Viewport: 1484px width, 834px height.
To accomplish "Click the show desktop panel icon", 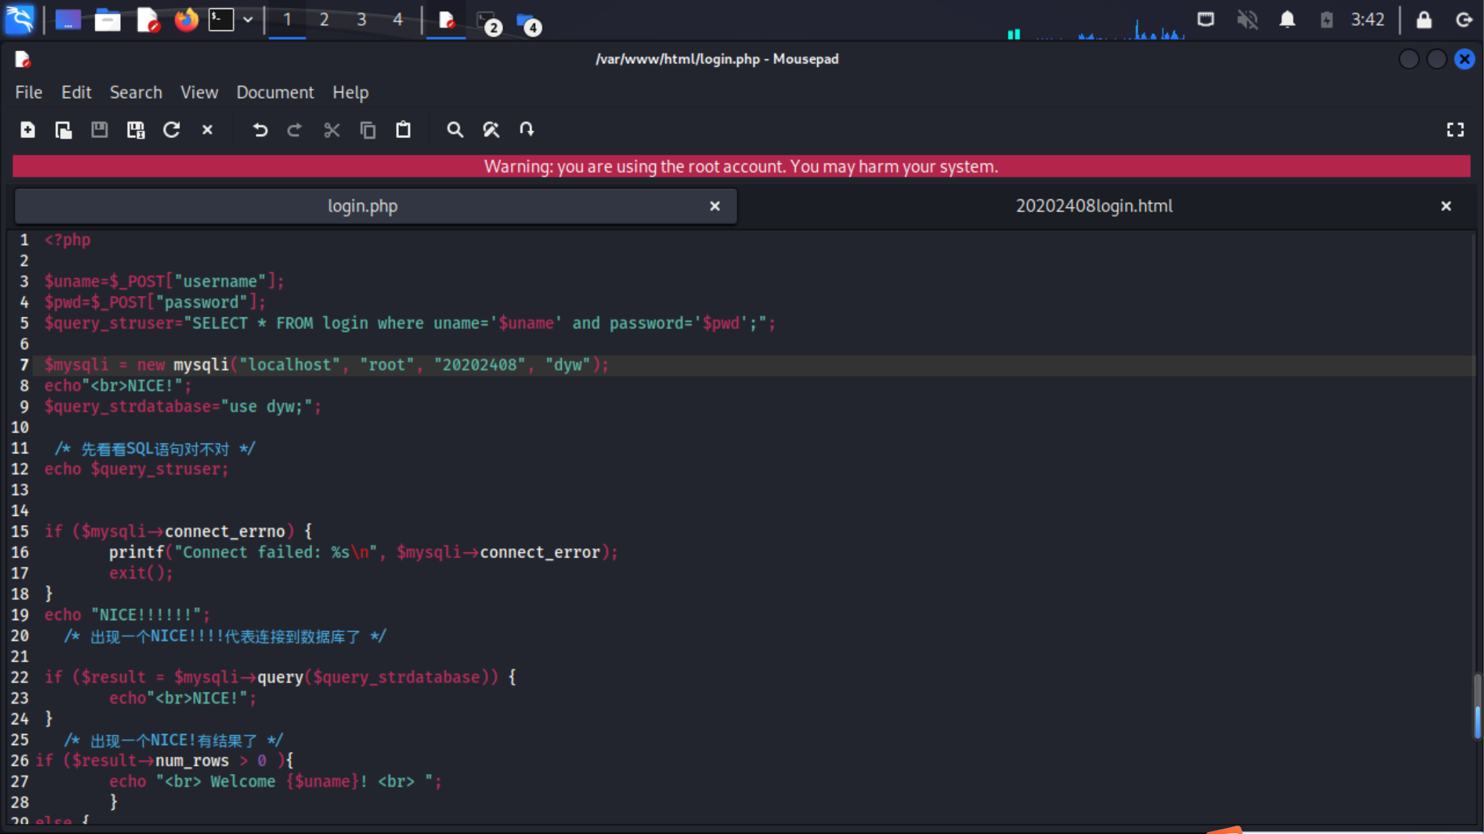I will (x=68, y=20).
